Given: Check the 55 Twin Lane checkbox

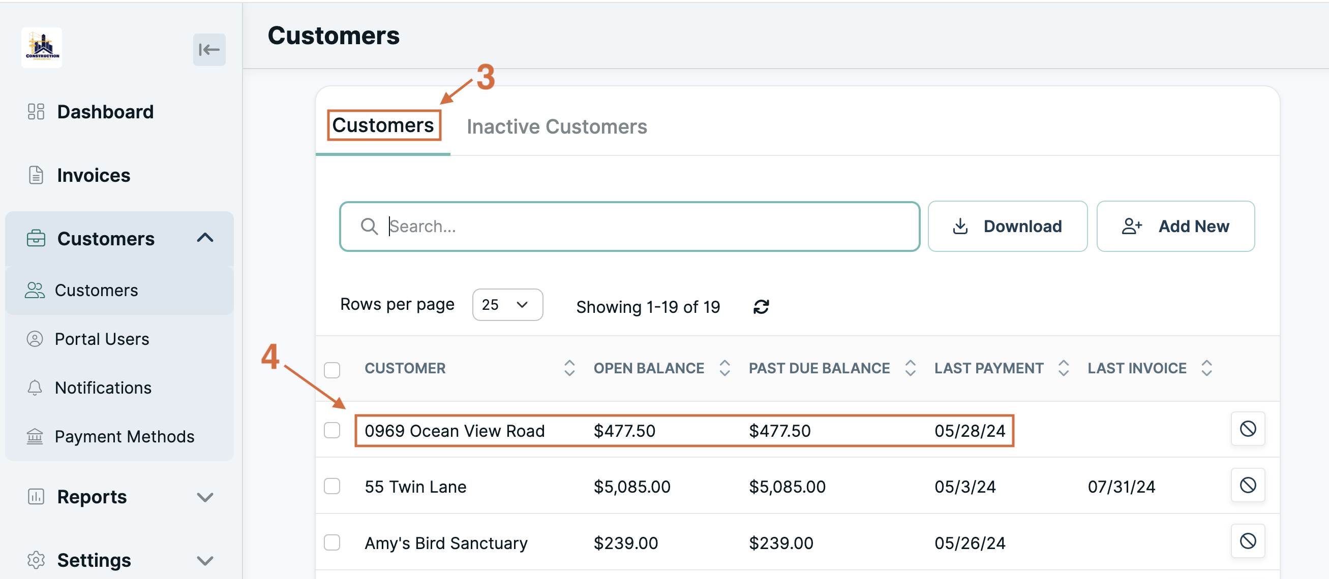Looking at the screenshot, I should coord(331,486).
